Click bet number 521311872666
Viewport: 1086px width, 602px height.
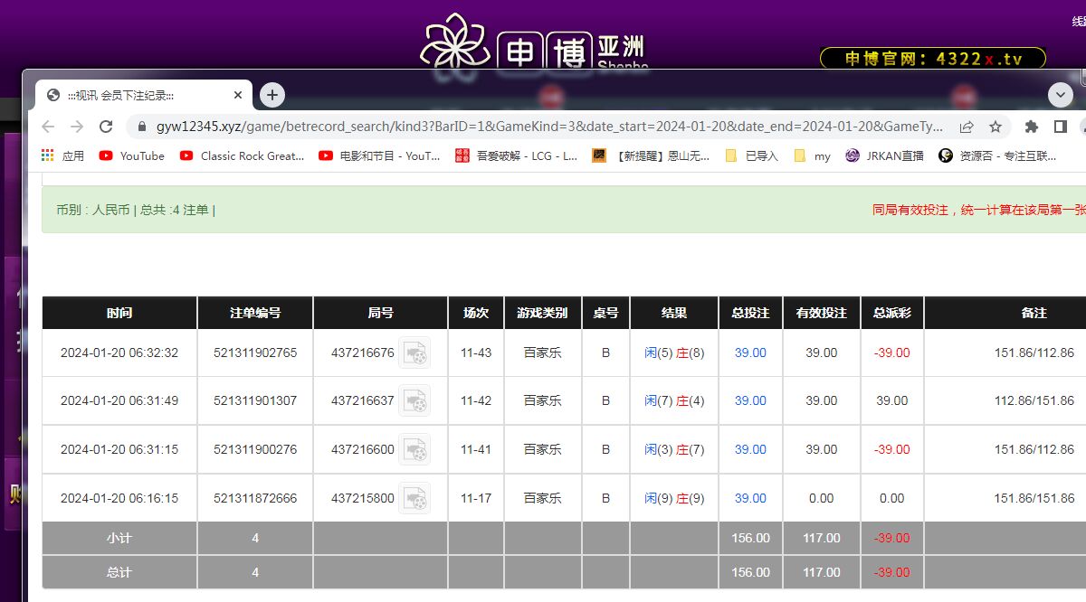[255, 498]
